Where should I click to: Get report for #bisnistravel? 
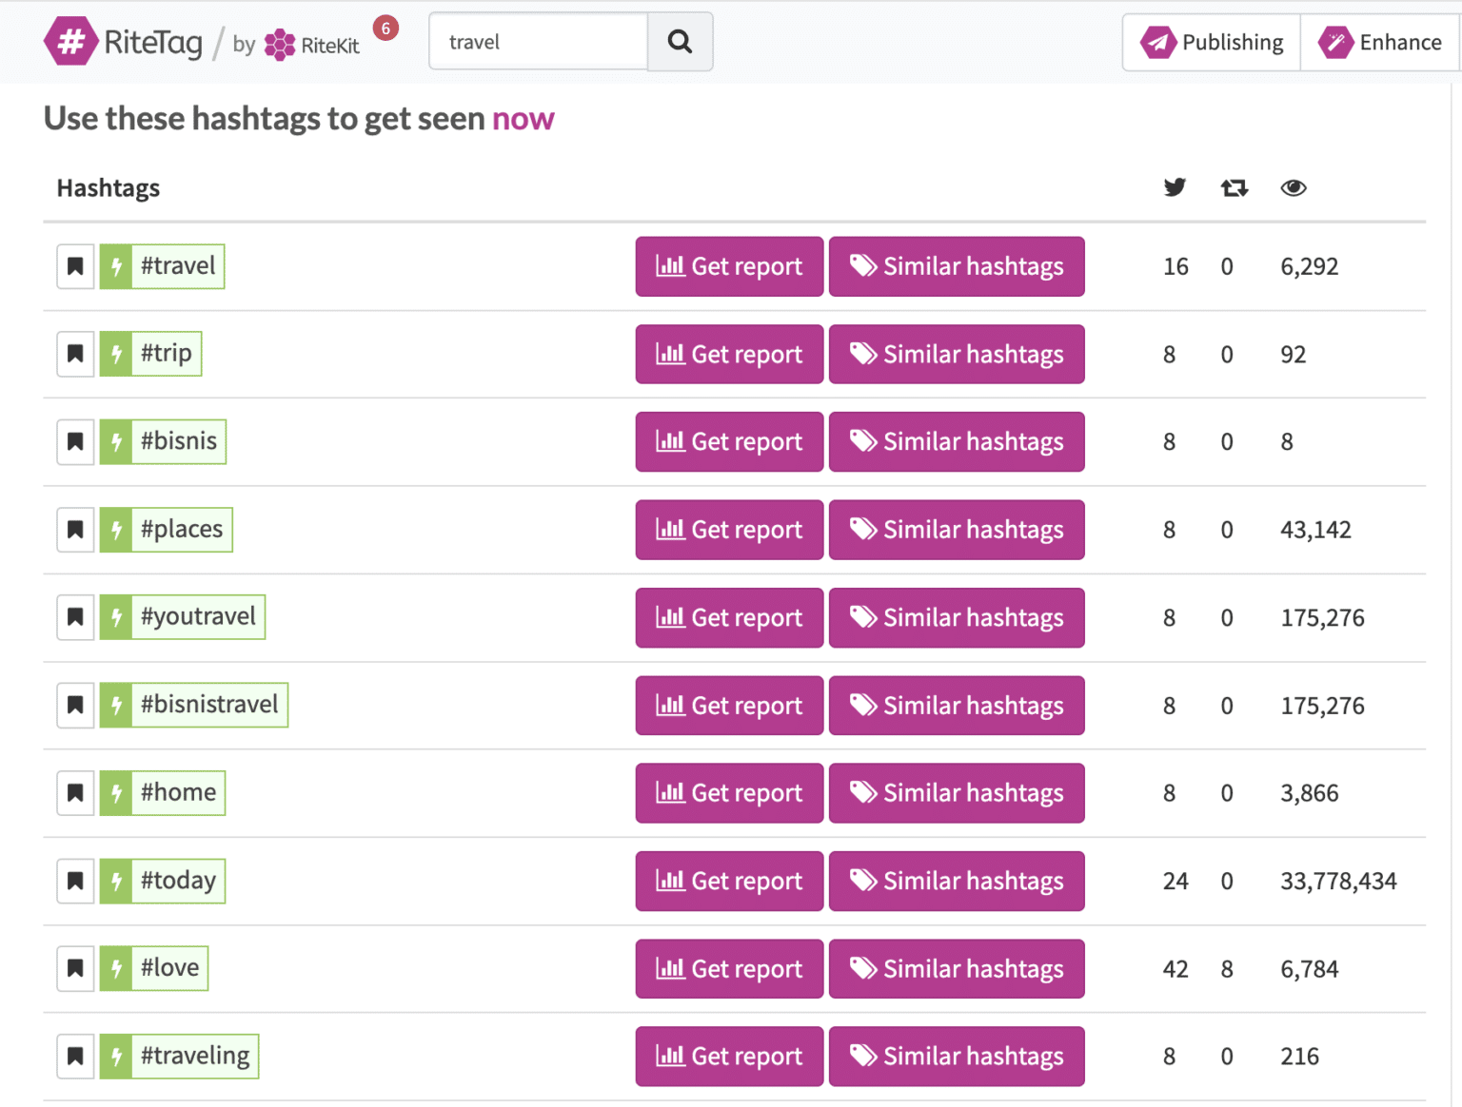pyautogui.click(x=729, y=706)
